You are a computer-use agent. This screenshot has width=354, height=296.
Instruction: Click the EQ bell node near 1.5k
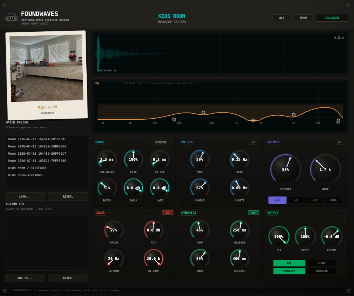pyautogui.click(x=253, y=120)
